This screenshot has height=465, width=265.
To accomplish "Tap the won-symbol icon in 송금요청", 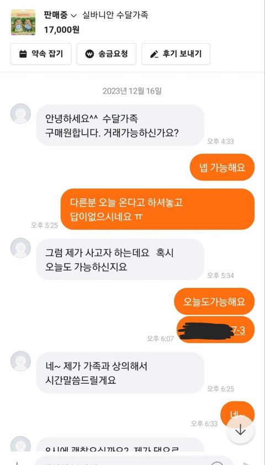I will click(x=89, y=54).
